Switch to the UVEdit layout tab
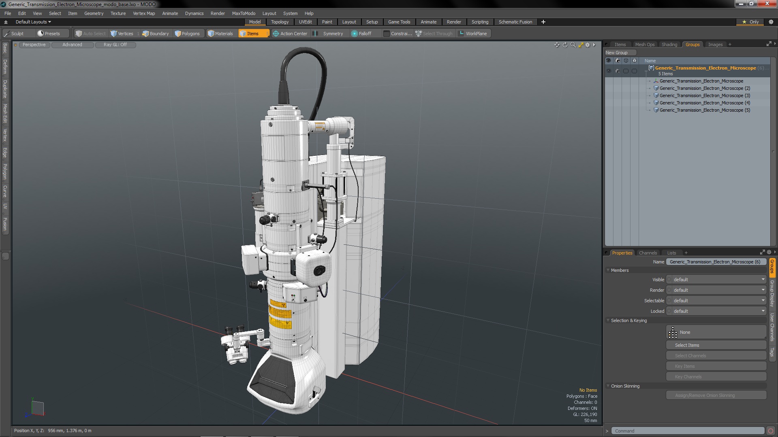 point(305,22)
